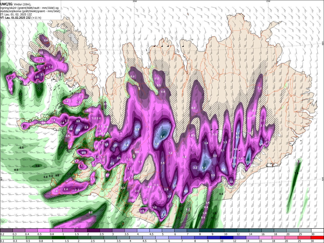Click the "6.1" precipitation value on the map
The width and height of the screenshot is (324, 243).
238,133
